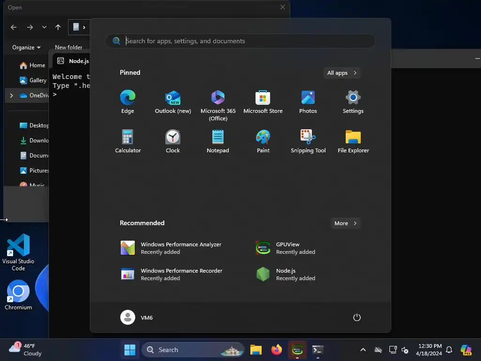Open weather widget showing 46°F Cloudy
The height and width of the screenshot is (361, 481).
pyautogui.click(x=25, y=350)
